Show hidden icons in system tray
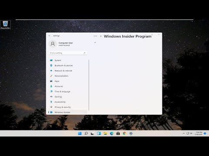Viewport: 209px width, 156px height. (184, 133)
